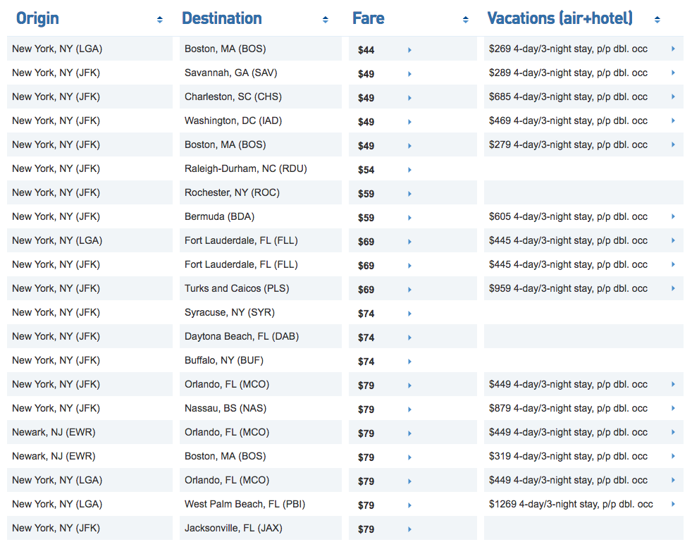Sort by Vacations (air+hotel) column arrows
The image size is (692, 542).
[x=657, y=20]
